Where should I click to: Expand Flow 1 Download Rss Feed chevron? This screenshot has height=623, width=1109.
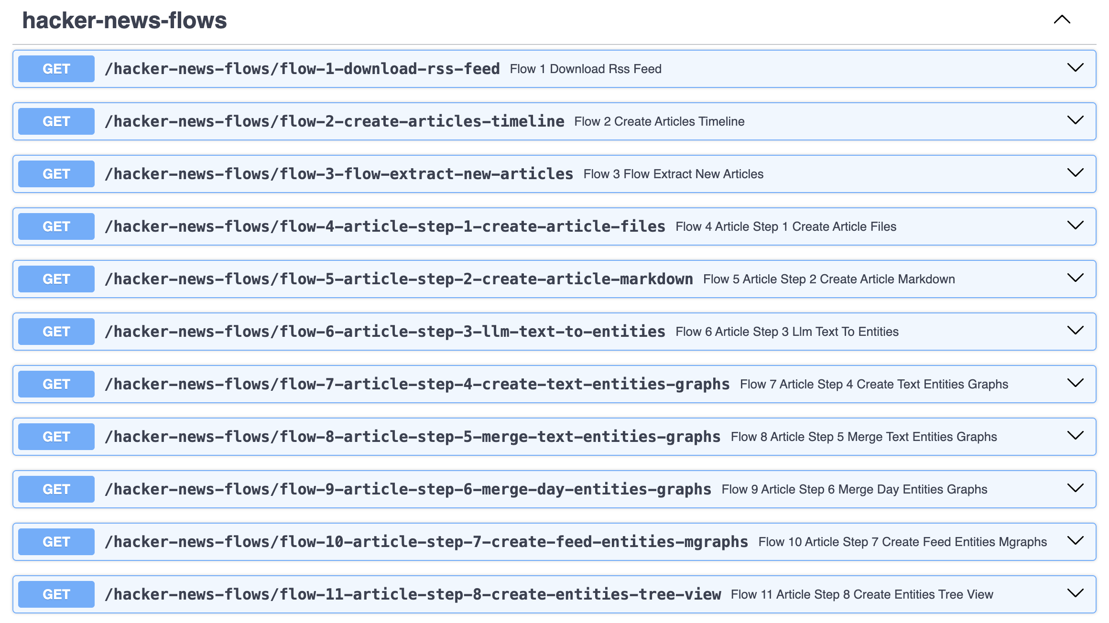click(1075, 68)
